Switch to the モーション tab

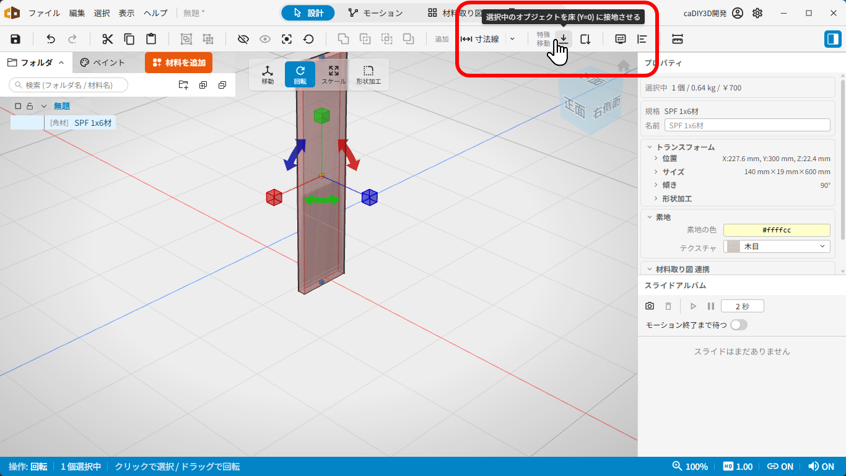pos(375,13)
